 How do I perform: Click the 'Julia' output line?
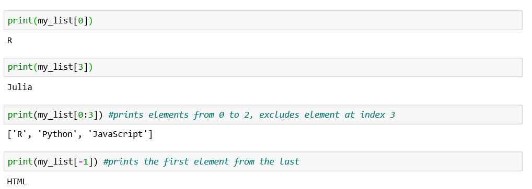(20, 87)
